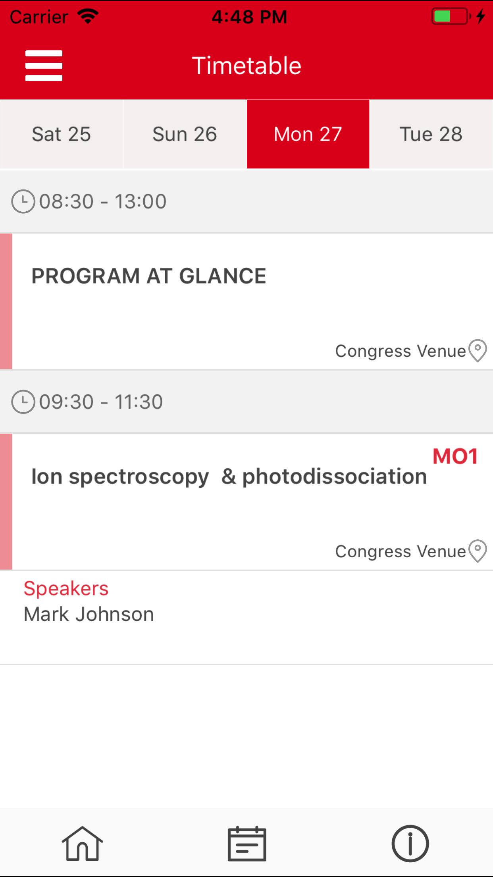
Task: Tap the location pin beside Program at Glance venue
Action: point(478,351)
